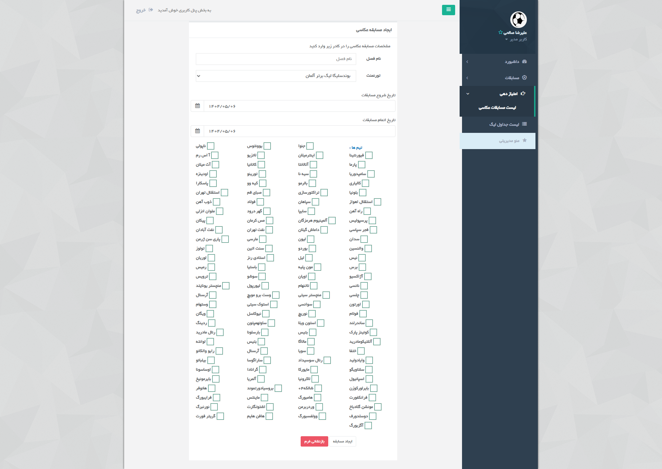The width and height of the screenshot is (662, 469).
Task: Expand the مسابقات sidebar menu chevron
Action: (467, 78)
